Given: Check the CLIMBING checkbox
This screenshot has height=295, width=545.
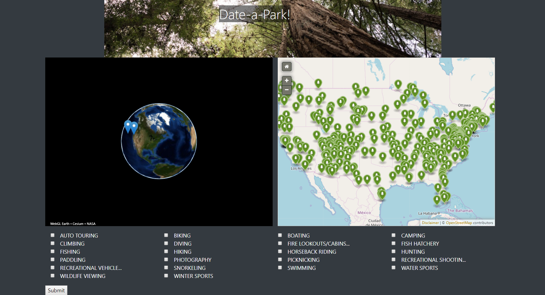Looking at the screenshot, I should pyautogui.click(x=52, y=243).
